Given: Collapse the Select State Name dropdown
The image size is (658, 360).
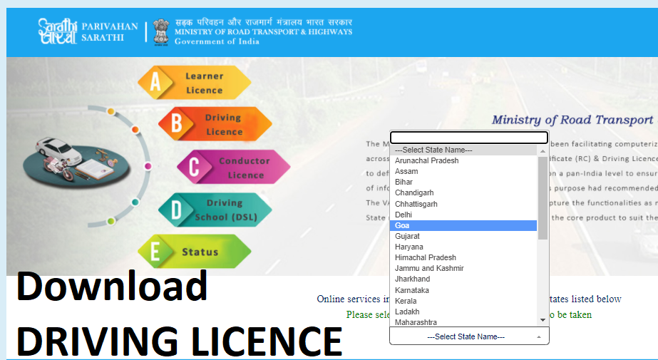Looking at the screenshot, I should (x=469, y=336).
